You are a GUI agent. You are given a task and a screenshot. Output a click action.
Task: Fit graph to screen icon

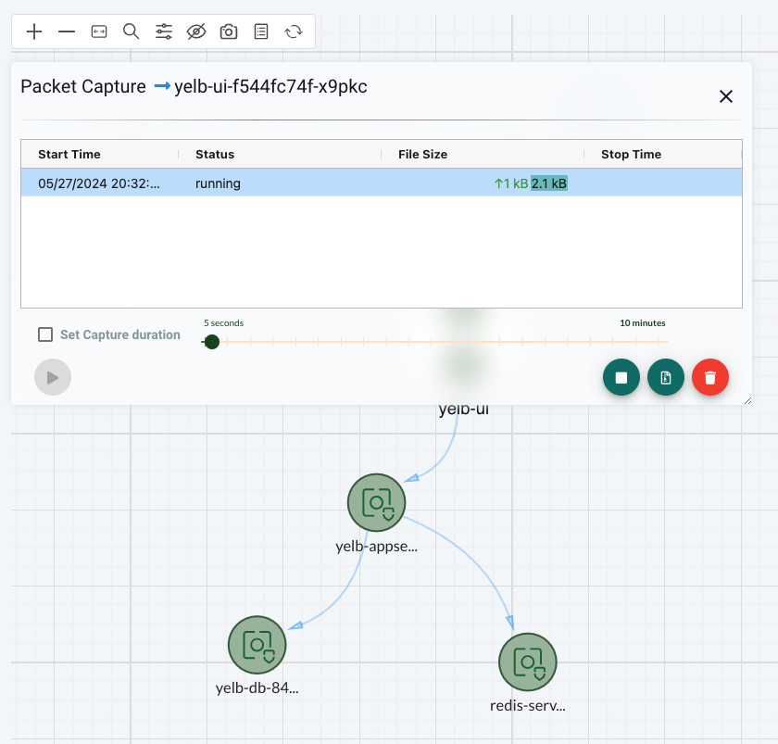[99, 32]
